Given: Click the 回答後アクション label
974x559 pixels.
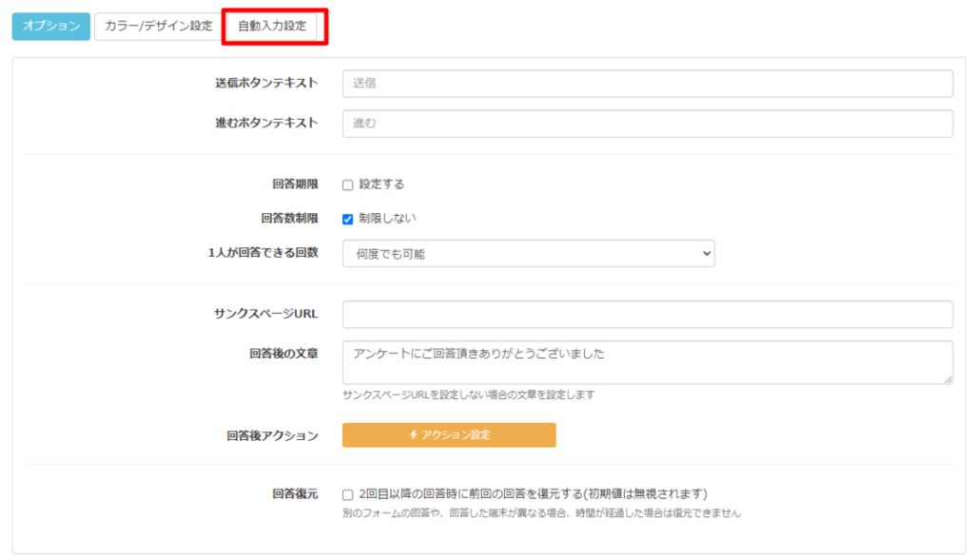Looking at the screenshot, I should [272, 436].
